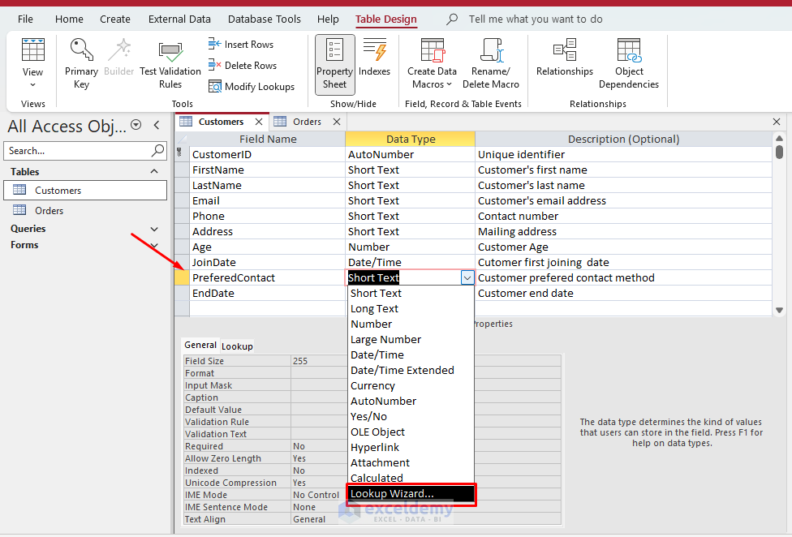Open the Relationships window
The width and height of the screenshot is (792, 537).
click(x=565, y=58)
